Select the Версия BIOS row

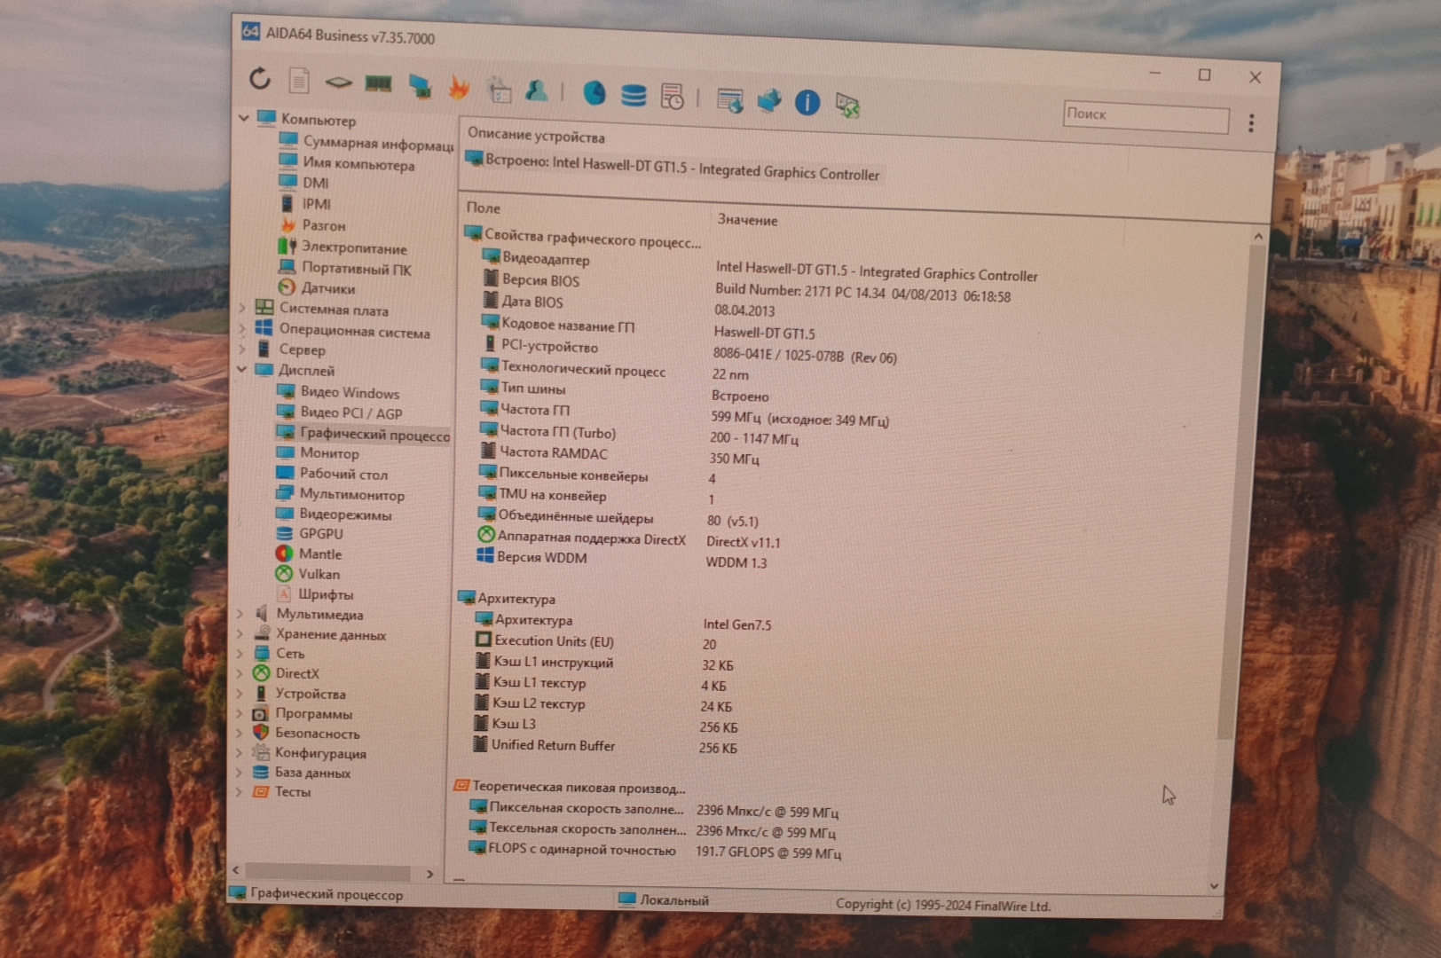tap(531, 279)
